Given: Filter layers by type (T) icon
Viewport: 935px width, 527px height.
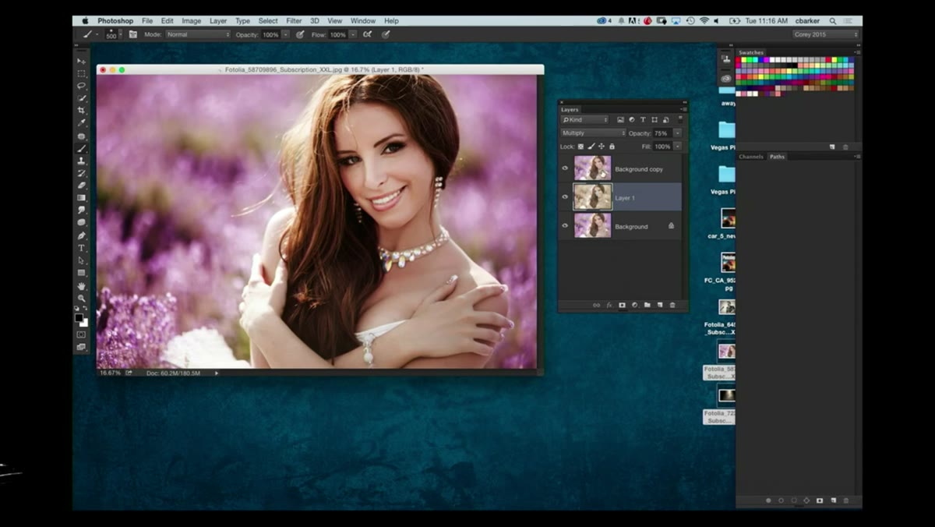Looking at the screenshot, I should [643, 120].
